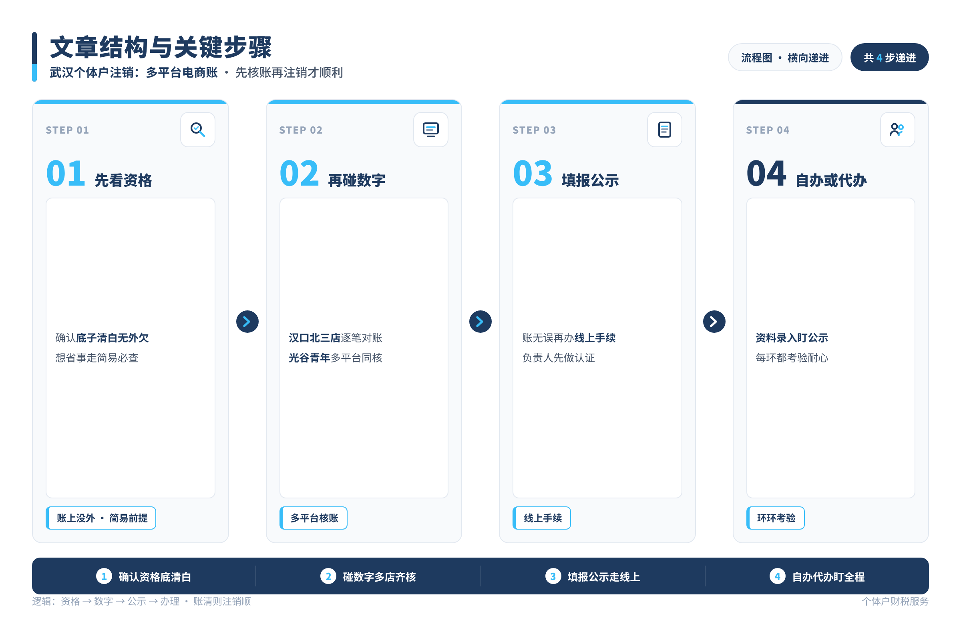Click the main title 文章结构与关键步骤
This screenshot has height=640, width=961.
(161, 47)
